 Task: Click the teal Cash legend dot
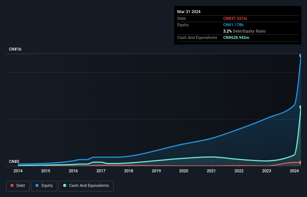click(x=65, y=185)
